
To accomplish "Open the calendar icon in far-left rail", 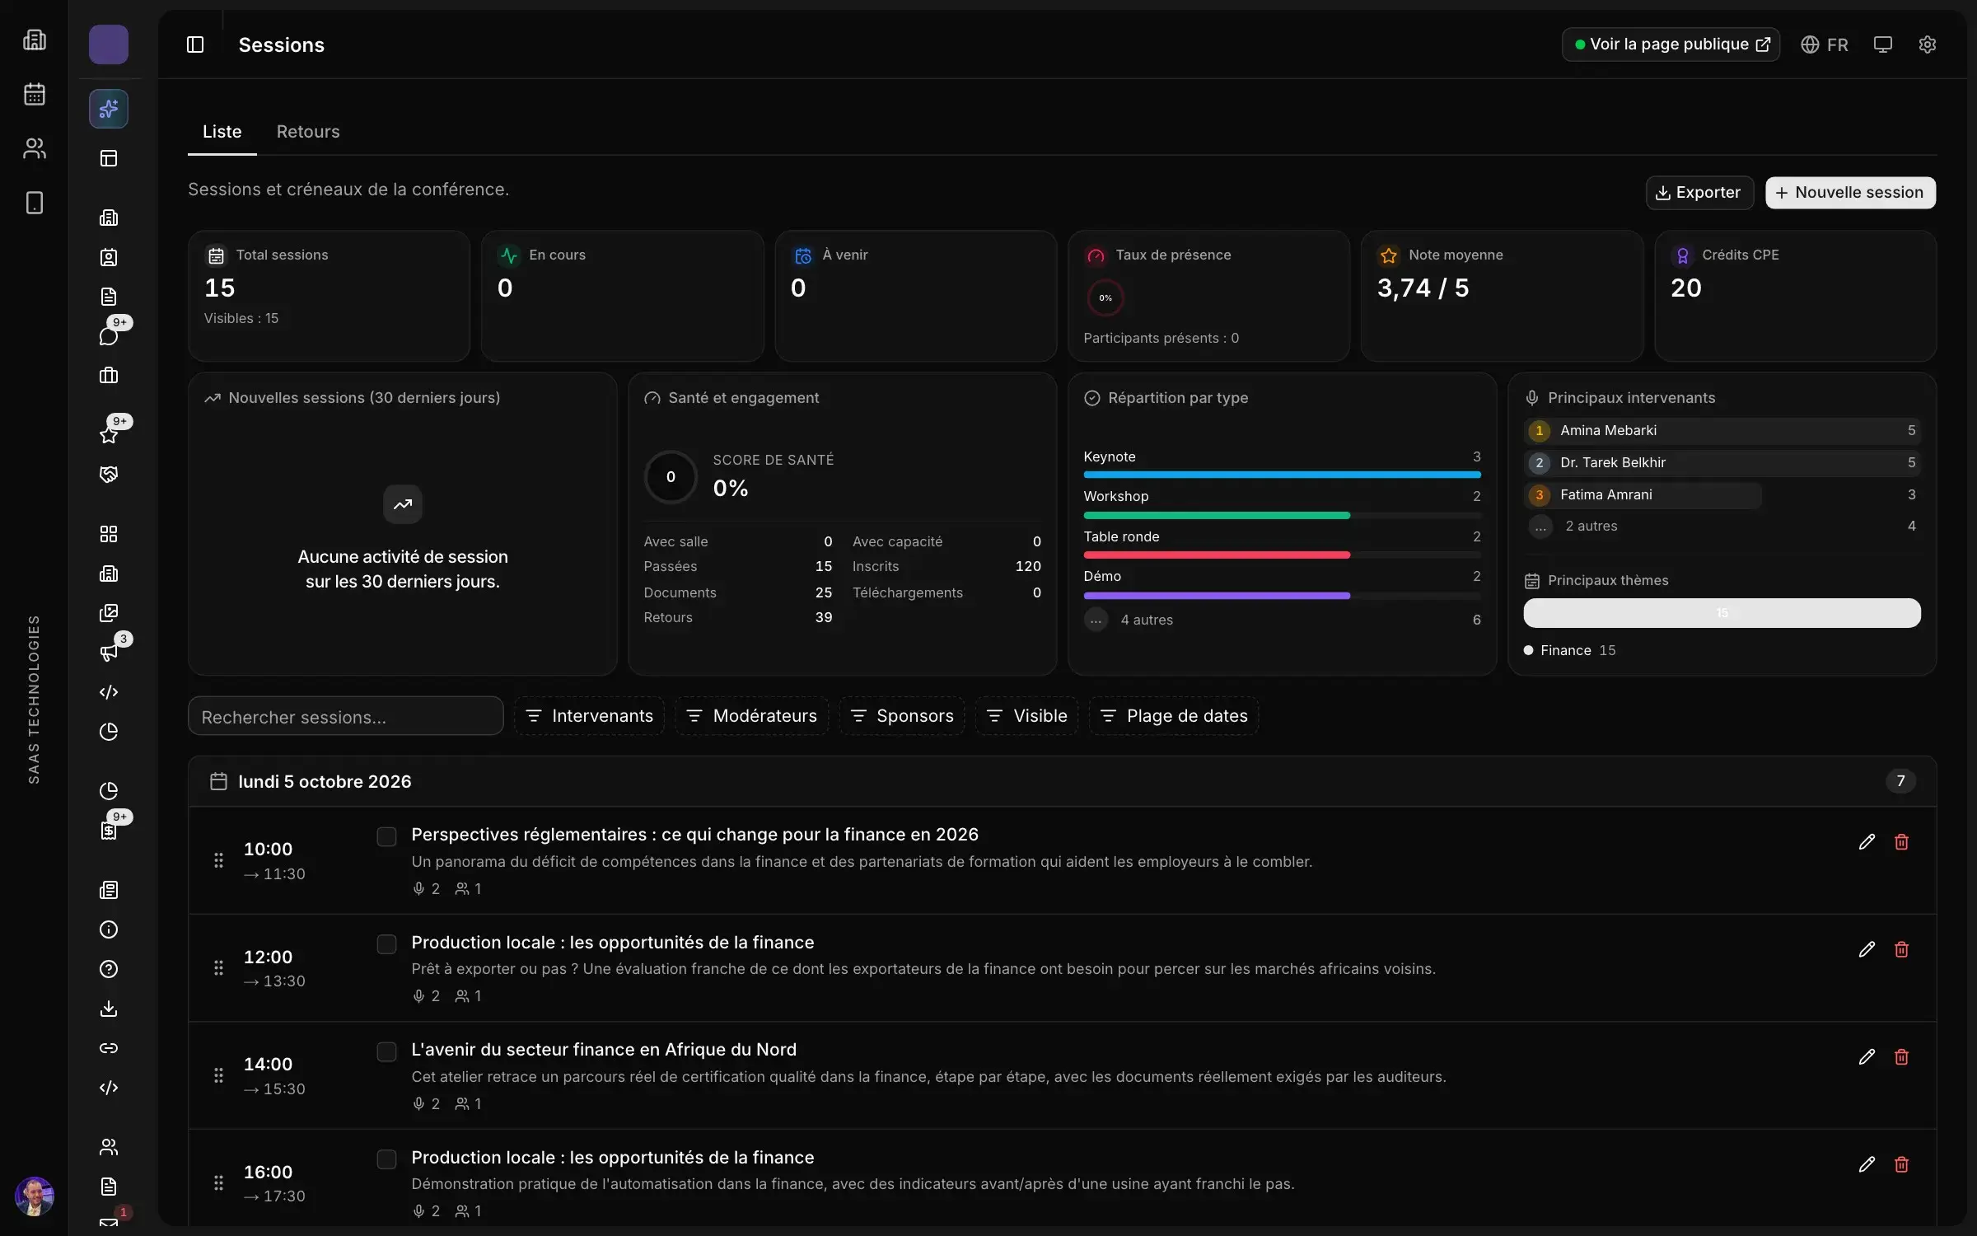I will 34,94.
